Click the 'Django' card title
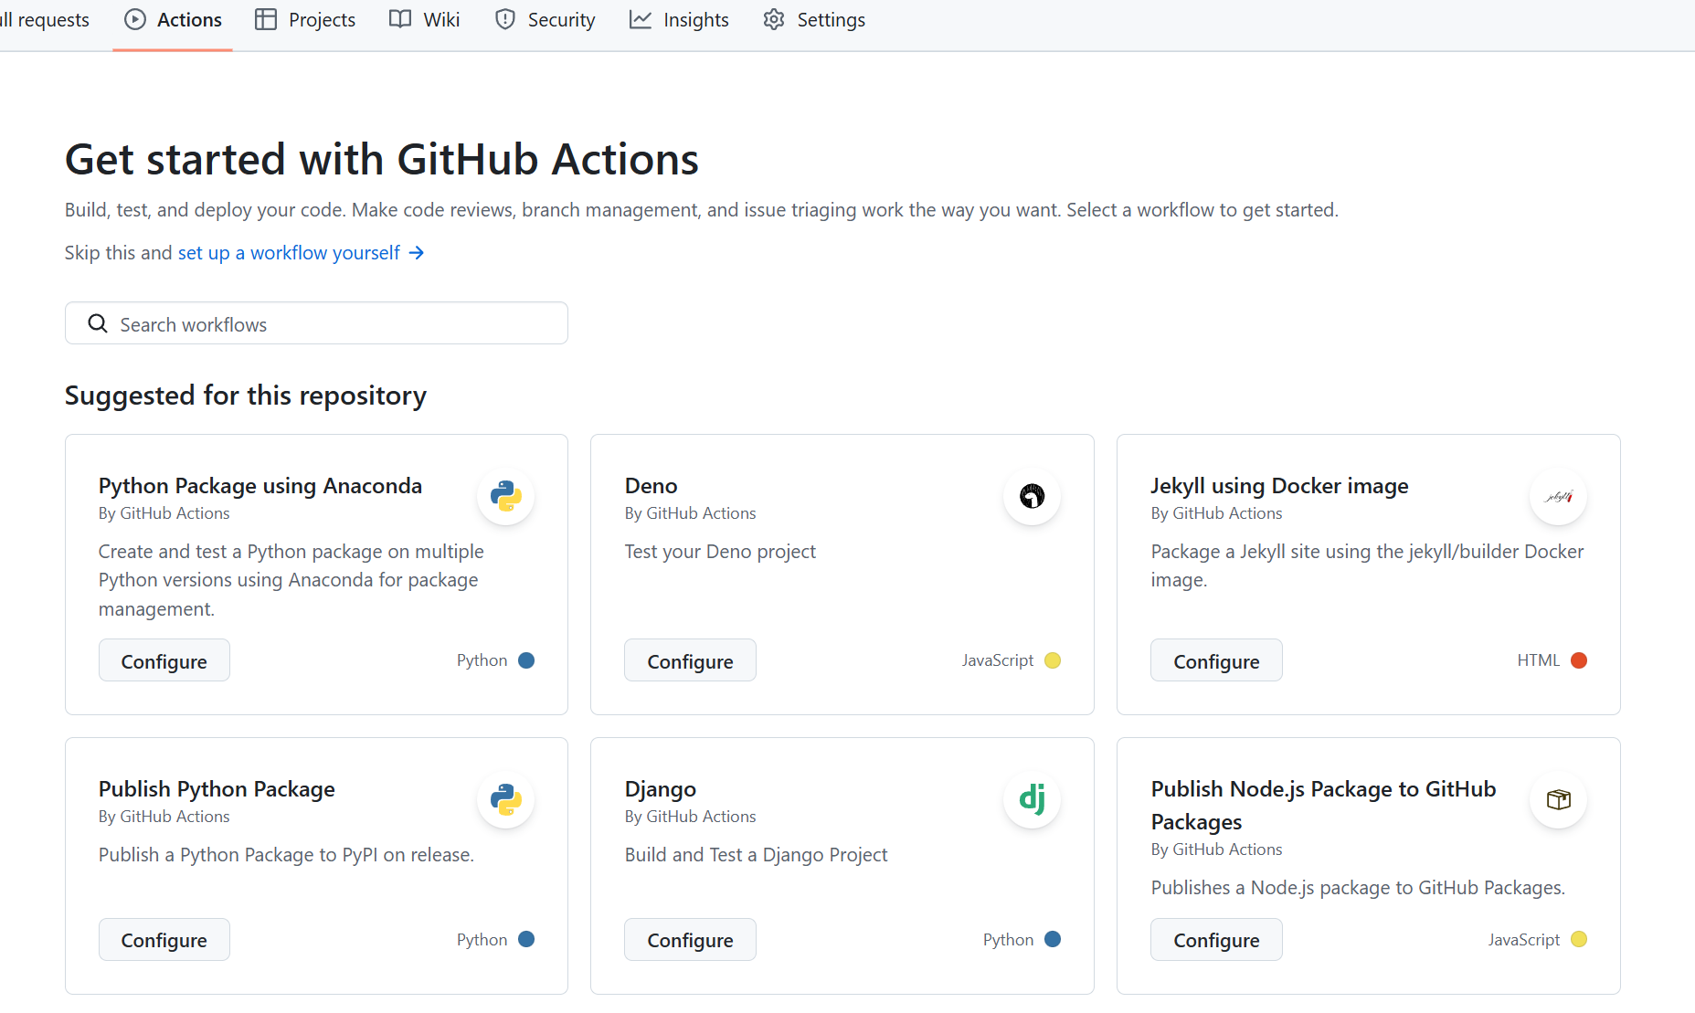The height and width of the screenshot is (1013, 1695). (661, 788)
